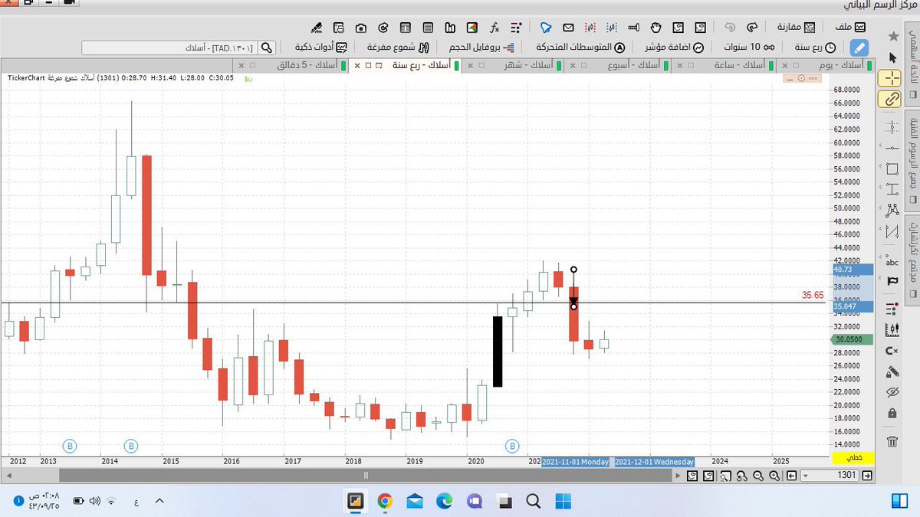Open شموع مفرغة candle type dropdown
Image resolution: width=920 pixels, height=517 pixels.
399,47
